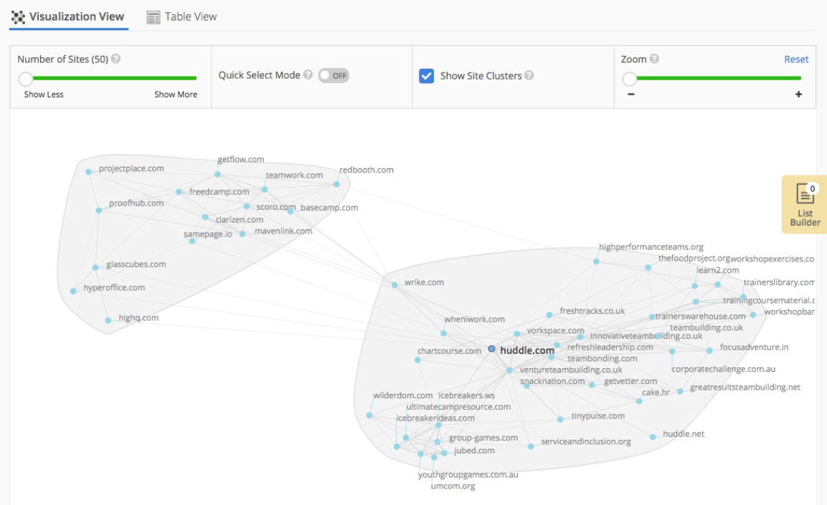Click the help icon beside Number of Sites
The width and height of the screenshot is (827, 505).
[115, 60]
